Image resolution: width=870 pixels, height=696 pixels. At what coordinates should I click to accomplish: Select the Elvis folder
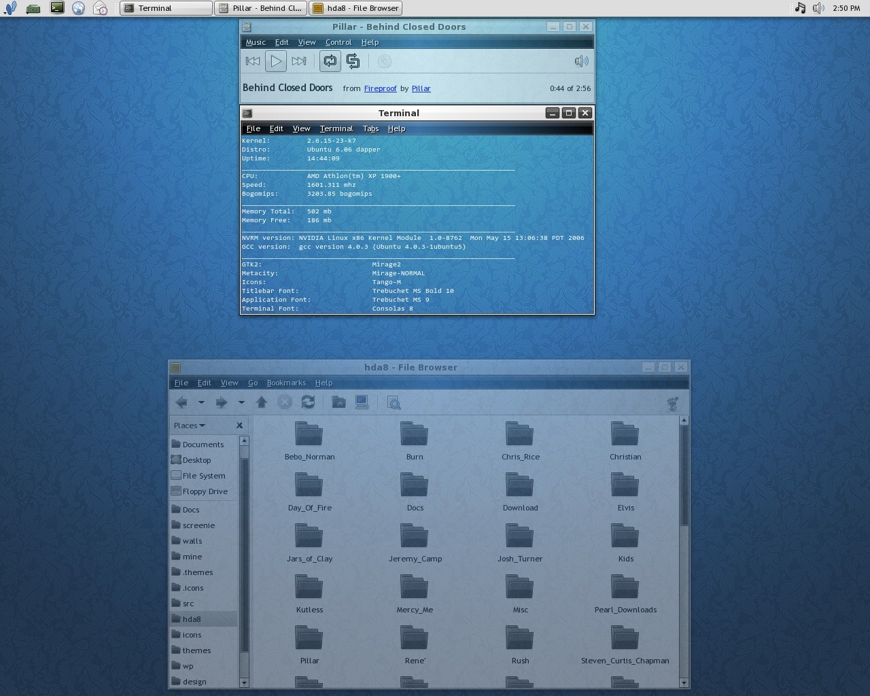(x=625, y=492)
